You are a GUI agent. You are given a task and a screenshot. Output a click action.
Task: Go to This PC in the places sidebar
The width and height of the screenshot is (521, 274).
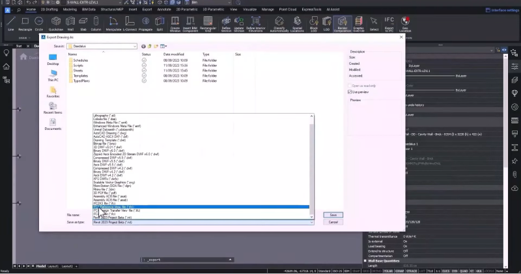tap(53, 76)
